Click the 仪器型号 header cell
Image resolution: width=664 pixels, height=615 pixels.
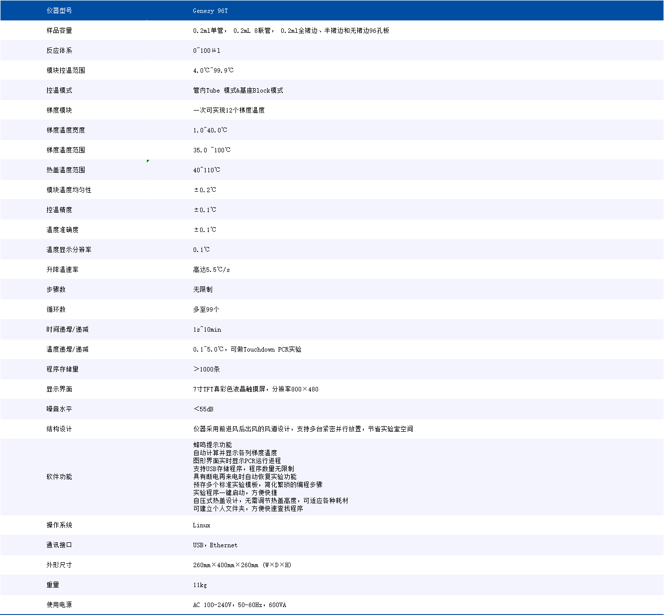[59, 10]
